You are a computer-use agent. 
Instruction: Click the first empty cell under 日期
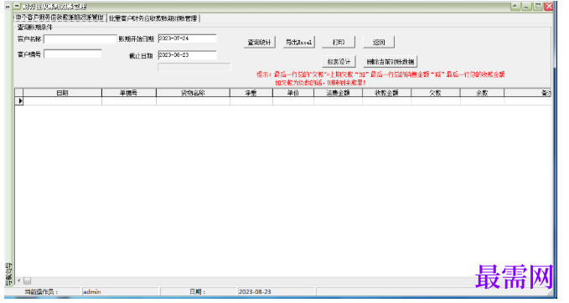(x=62, y=101)
